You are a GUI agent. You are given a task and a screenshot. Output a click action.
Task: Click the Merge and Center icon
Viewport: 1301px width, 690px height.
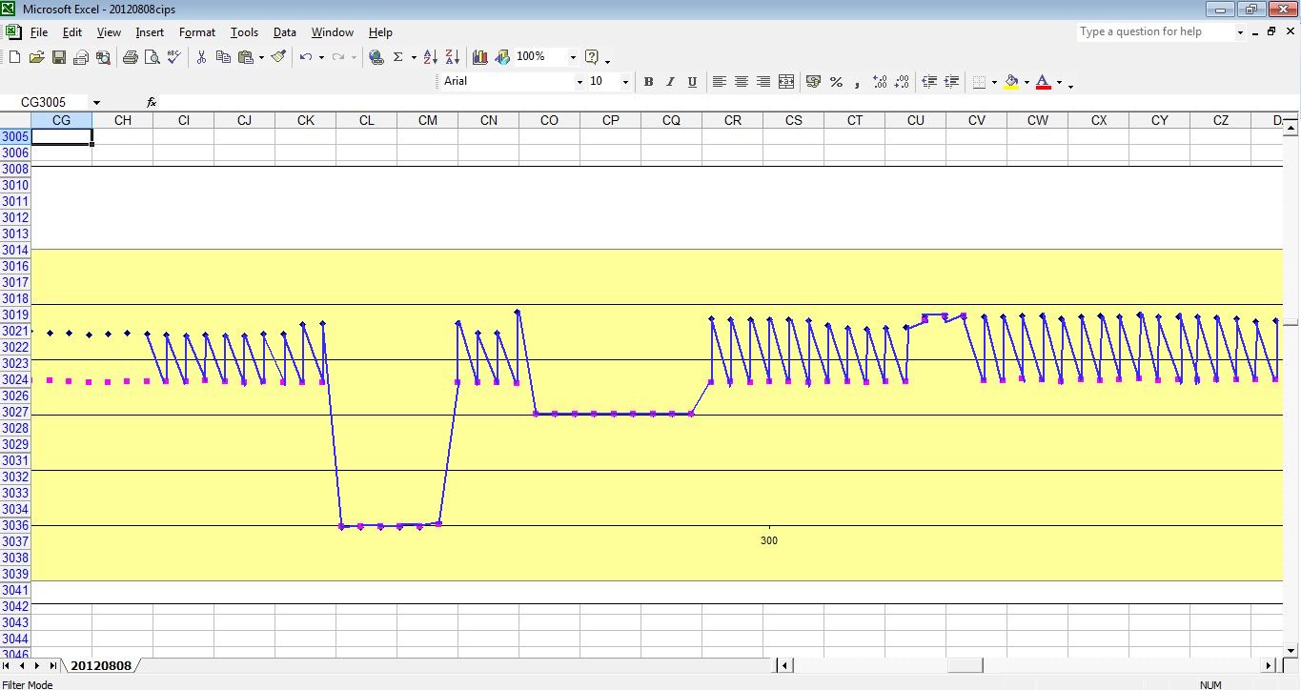[x=786, y=82]
